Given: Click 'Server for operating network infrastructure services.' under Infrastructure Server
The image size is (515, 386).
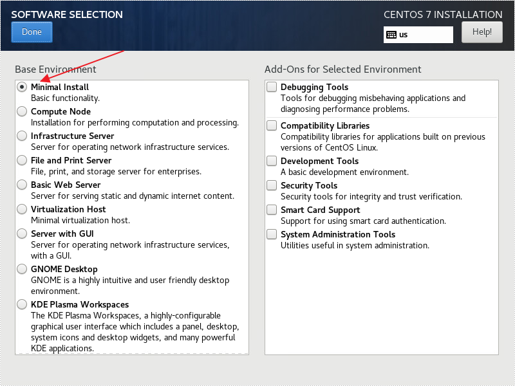Looking at the screenshot, I should tap(130, 147).
